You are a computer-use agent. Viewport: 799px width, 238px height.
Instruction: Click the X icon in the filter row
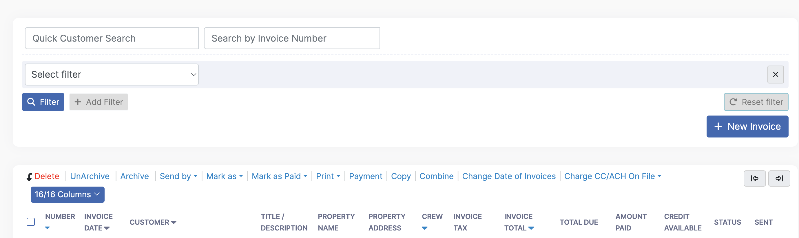point(775,75)
